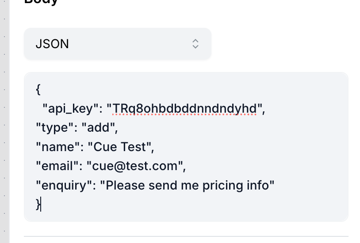Click the "name" key in JSON body

tap(58, 147)
